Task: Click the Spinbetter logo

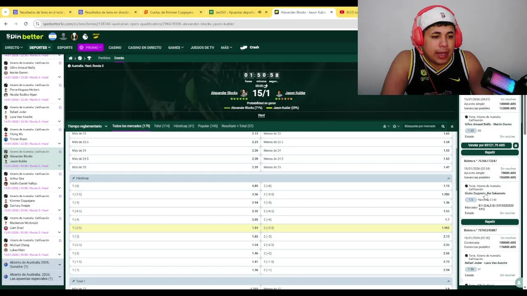Action: (24, 37)
